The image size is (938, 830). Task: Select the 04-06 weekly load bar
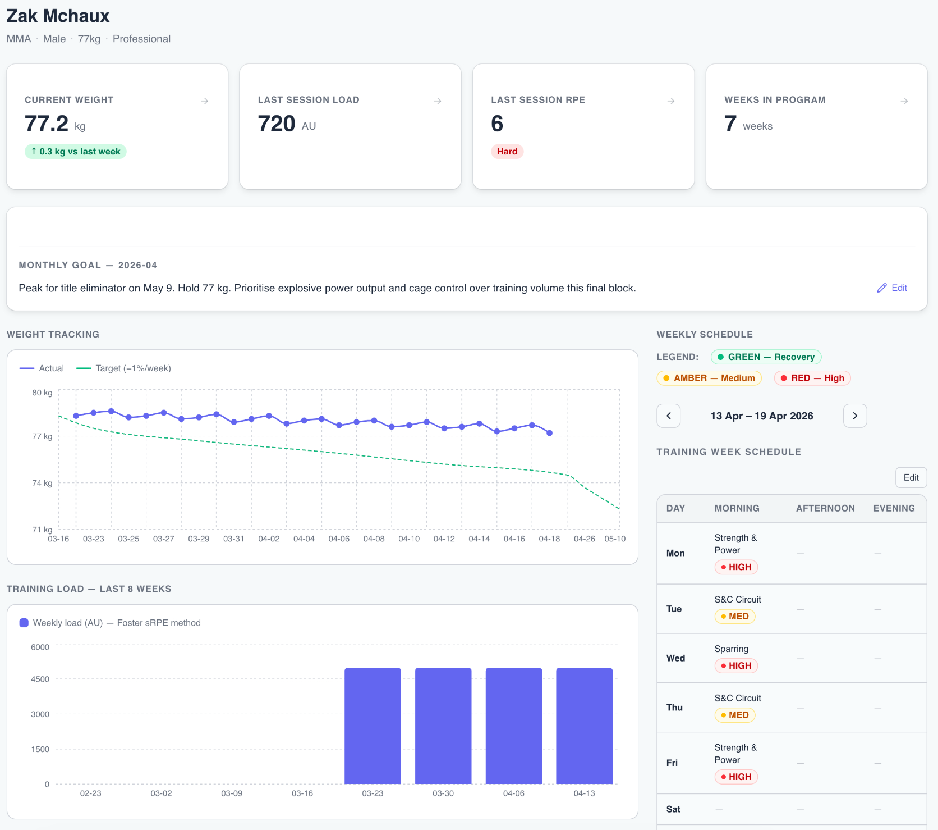pyautogui.click(x=514, y=726)
